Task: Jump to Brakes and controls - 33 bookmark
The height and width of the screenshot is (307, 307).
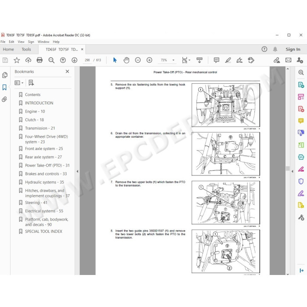Action: 46,174
